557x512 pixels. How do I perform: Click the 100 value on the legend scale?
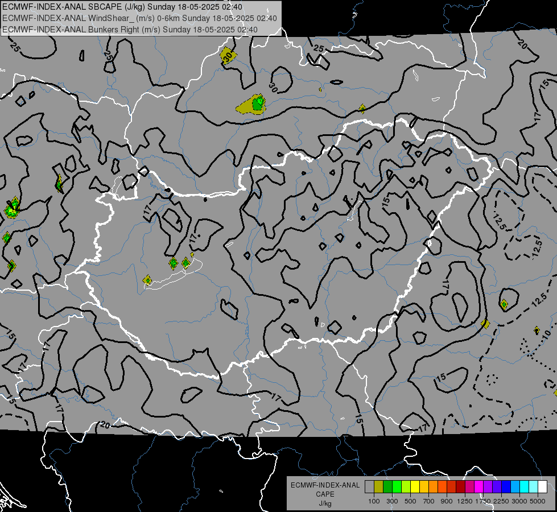pyautogui.click(x=374, y=501)
